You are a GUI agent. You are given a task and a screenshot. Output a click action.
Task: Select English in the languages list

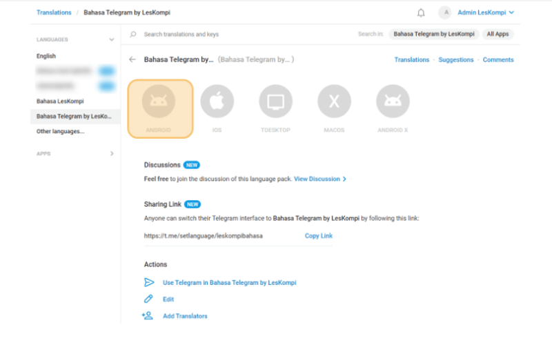click(46, 56)
